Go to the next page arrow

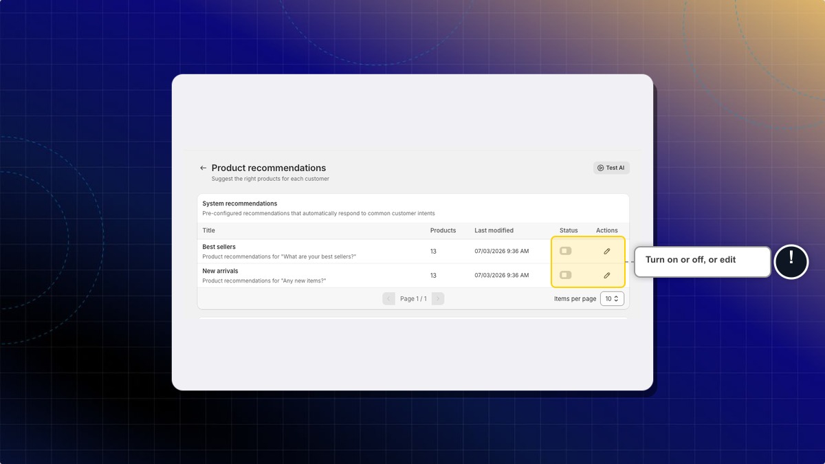tap(438, 299)
